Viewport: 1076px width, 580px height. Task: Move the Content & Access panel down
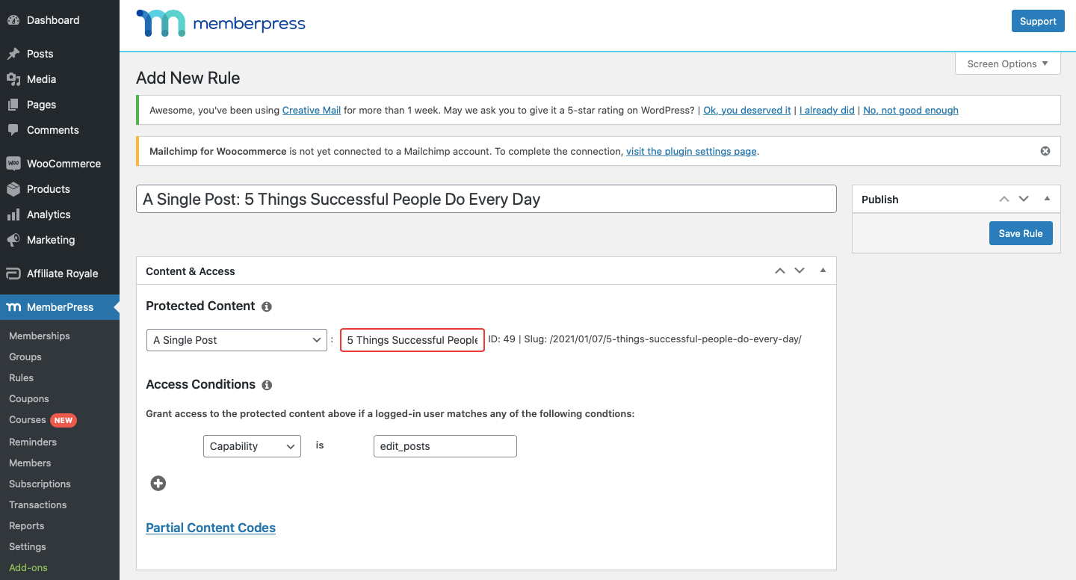pyautogui.click(x=800, y=271)
